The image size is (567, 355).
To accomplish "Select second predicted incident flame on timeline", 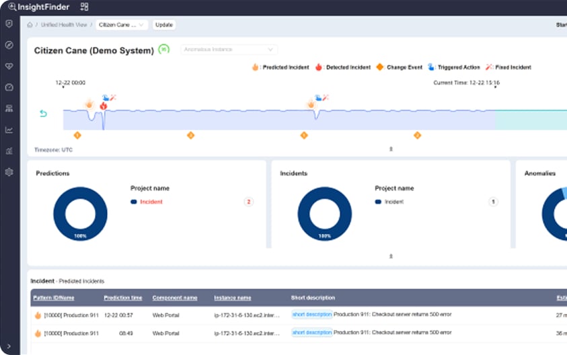I will pyautogui.click(x=311, y=104).
